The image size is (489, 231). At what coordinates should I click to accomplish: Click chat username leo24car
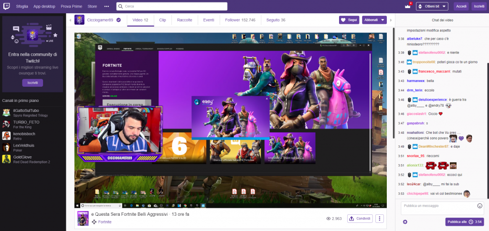[414, 184]
